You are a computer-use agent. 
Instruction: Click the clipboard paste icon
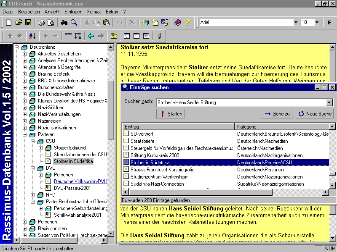click(107, 22)
